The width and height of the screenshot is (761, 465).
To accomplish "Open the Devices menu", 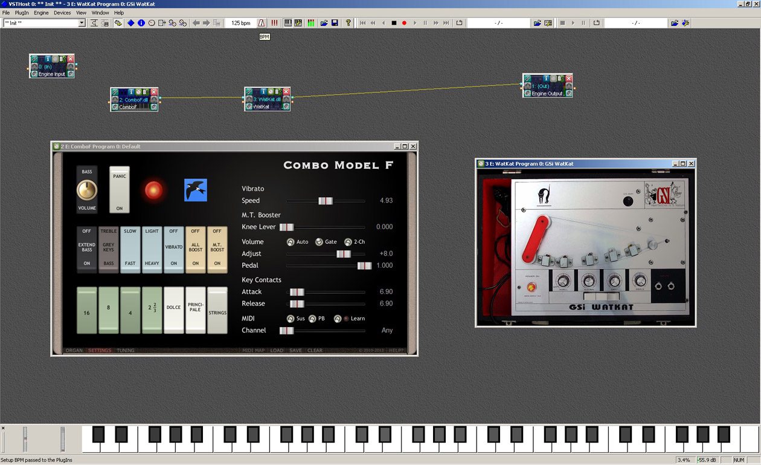I will tap(62, 13).
